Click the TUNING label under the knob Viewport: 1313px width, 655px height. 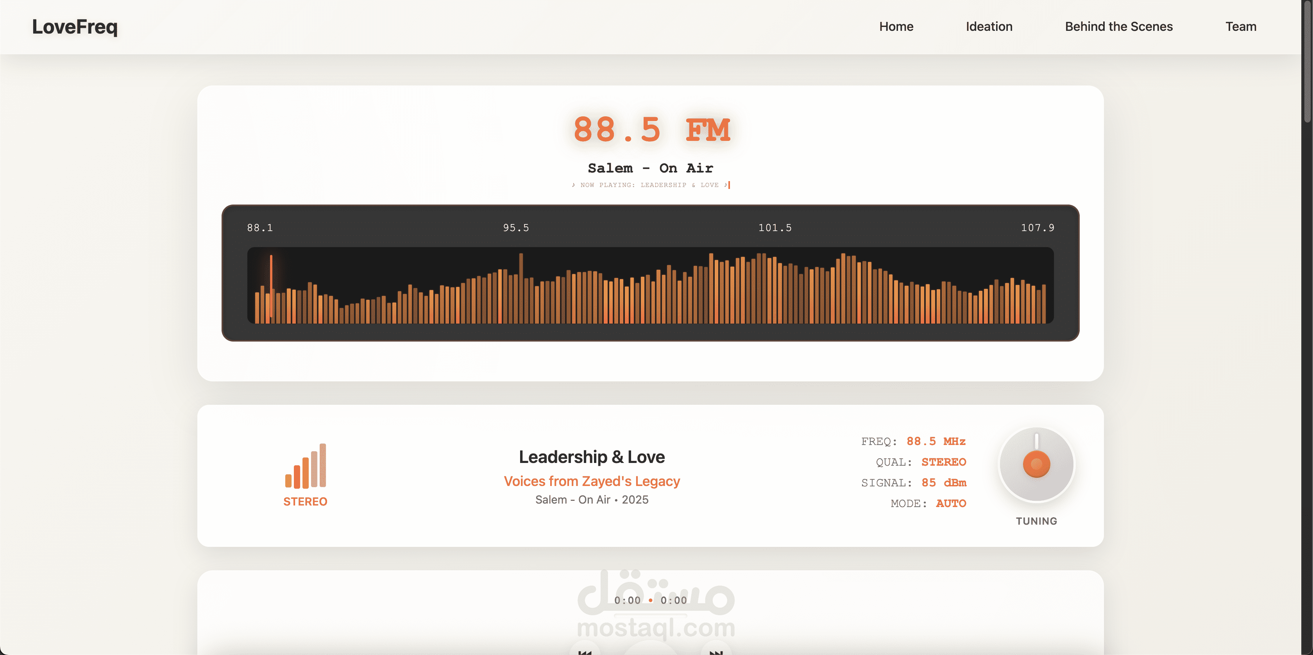point(1036,521)
